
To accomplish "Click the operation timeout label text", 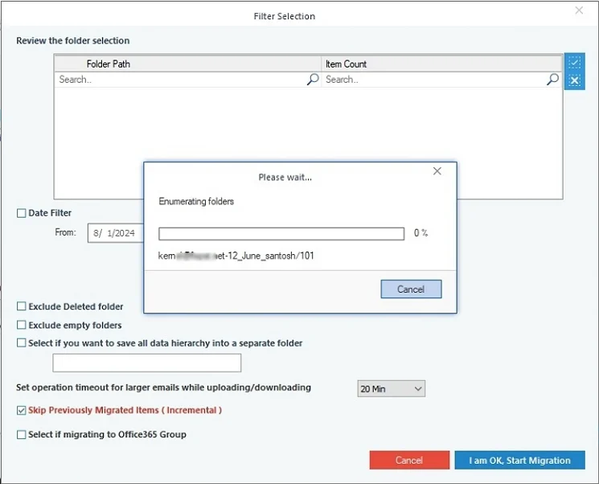I will [163, 388].
